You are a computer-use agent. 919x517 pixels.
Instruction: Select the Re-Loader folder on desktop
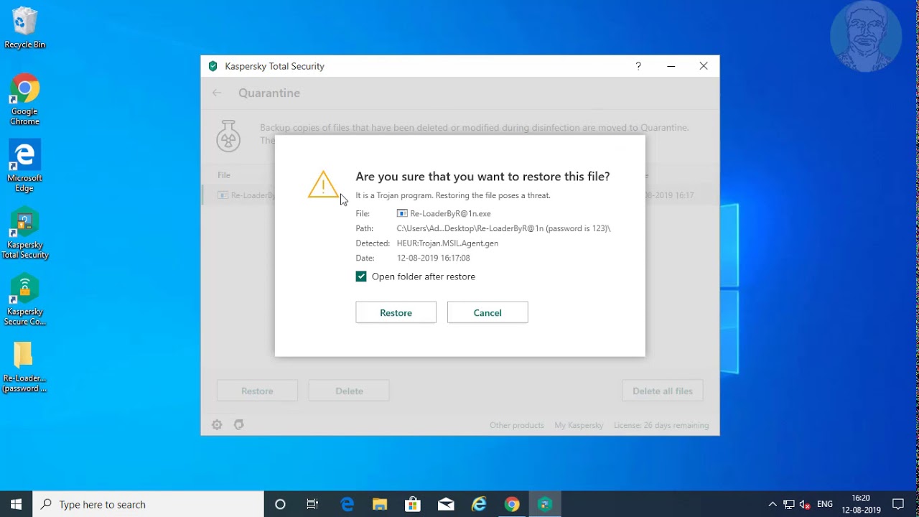[24, 368]
